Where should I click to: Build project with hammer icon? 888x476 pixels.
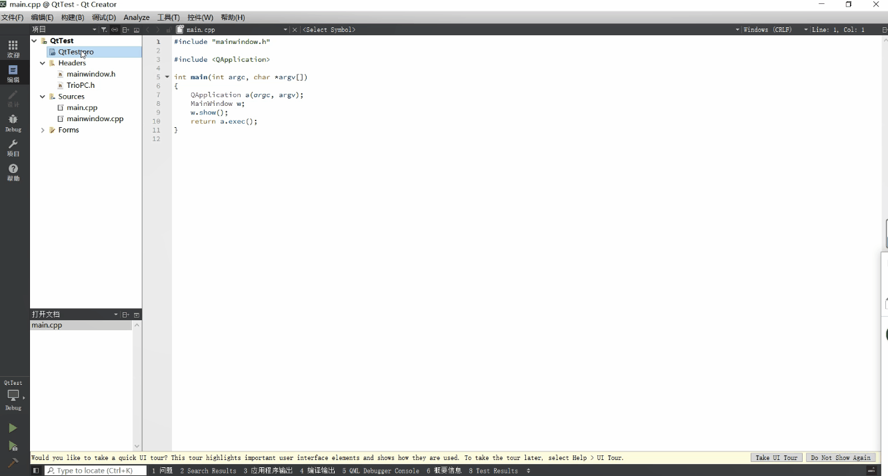[13, 463]
